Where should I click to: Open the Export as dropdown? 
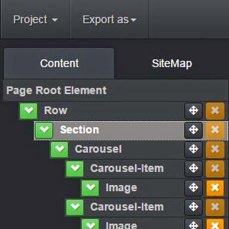coord(109,20)
